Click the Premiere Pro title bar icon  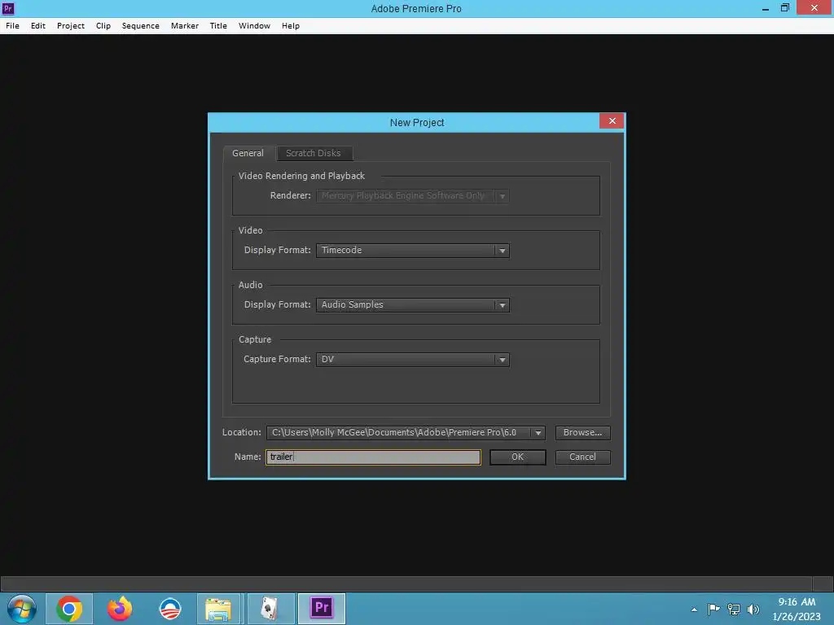click(x=8, y=8)
